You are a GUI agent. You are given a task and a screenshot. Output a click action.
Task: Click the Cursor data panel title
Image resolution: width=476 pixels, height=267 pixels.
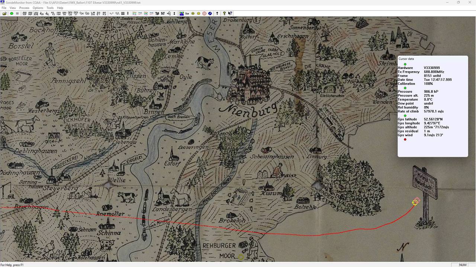point(406,59)
